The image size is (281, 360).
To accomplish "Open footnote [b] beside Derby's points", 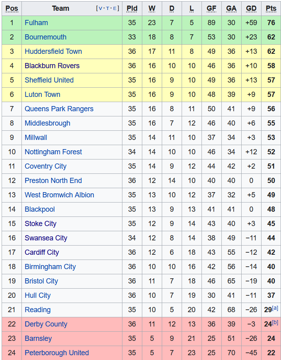I will 275,322.
